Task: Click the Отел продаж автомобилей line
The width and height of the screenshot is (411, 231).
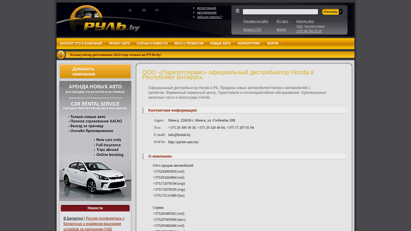Action: 173,165
